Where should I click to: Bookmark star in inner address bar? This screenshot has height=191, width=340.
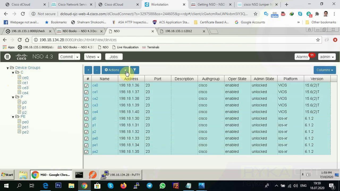pos(318,40)
